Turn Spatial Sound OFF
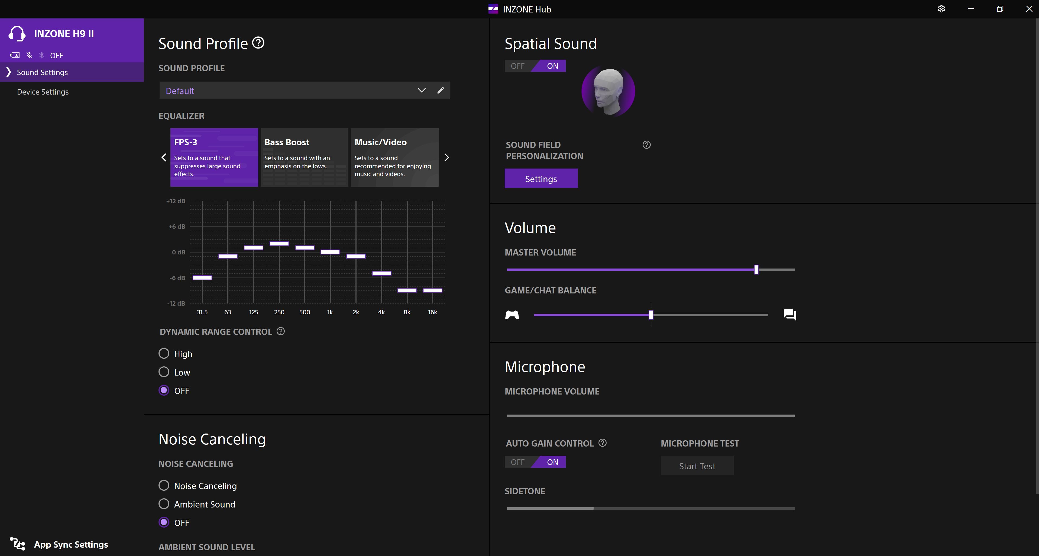The width and height of the screenshot is (1039, 556). tap(517, 66)
